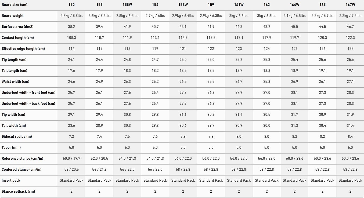
Task: Click the 2.5kg / 5.5lbs weight cell
Action: point(71,16)
